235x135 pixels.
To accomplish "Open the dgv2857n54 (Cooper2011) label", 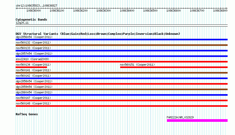I will pos(34,54).
